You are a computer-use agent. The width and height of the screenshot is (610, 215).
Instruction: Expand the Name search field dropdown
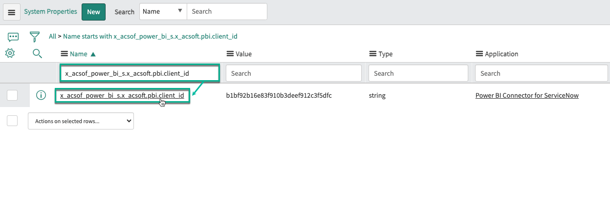tap(163, 12)
